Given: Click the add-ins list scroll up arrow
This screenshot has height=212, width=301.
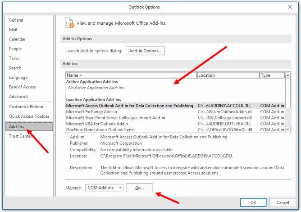Looking at the screenshot, I should pos(288,75).
